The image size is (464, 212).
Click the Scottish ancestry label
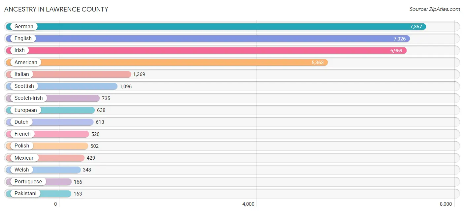pyautogui.click(x=24, y=86)
